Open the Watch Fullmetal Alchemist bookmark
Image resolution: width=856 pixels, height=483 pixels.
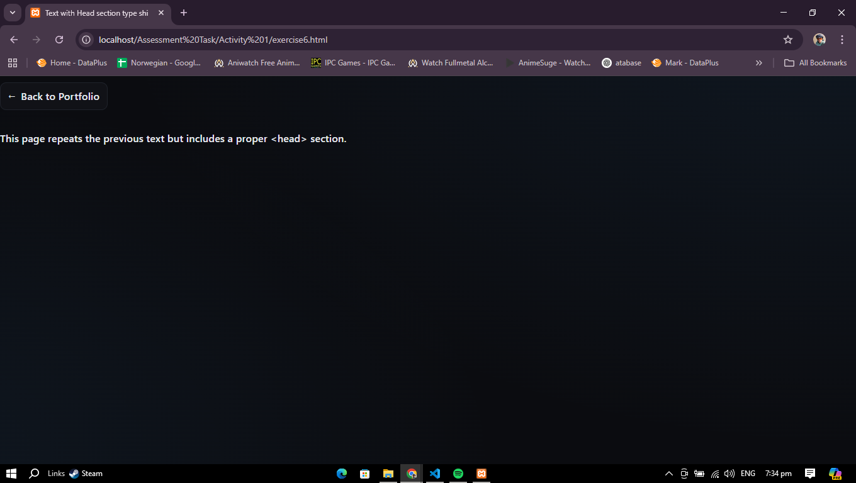(451, 63)
